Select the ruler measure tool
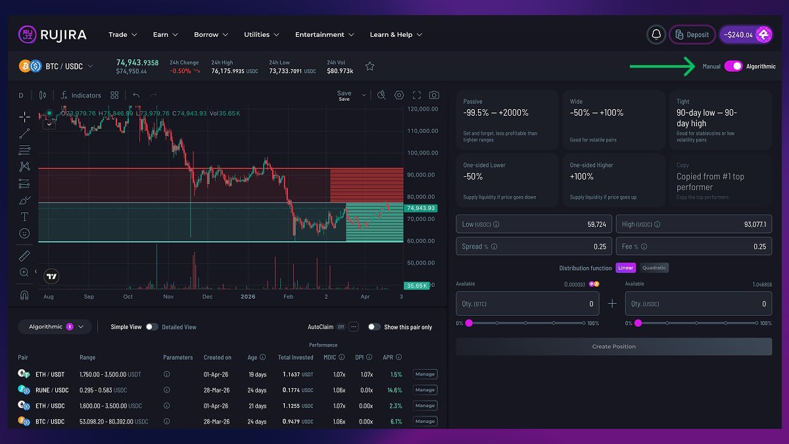 coord(24,255)
